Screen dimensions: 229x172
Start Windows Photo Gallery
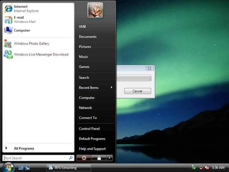point(38,44)
